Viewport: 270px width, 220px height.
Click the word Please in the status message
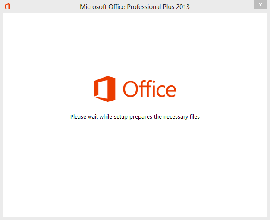point(78,116)
